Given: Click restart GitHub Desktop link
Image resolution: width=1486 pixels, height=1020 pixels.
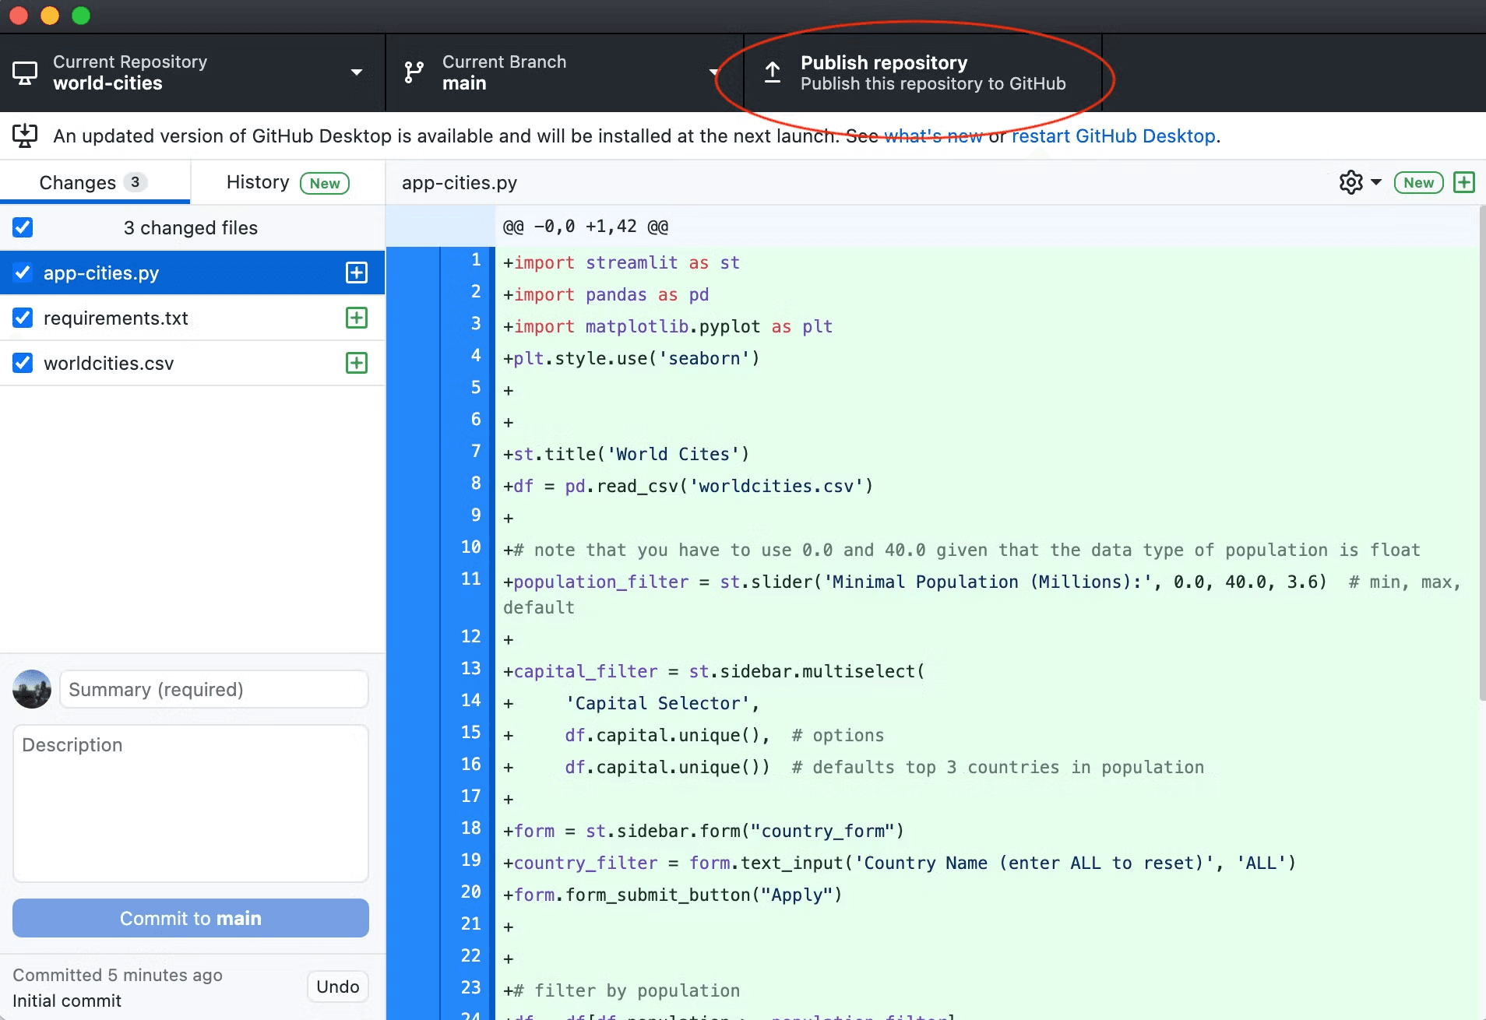Looking at the screenshot, I should (1114, 136).
